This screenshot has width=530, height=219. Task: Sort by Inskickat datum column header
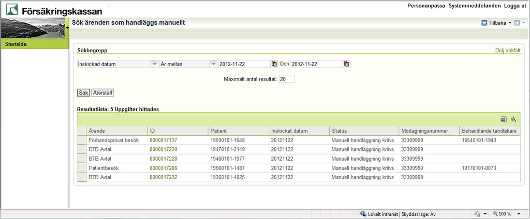point(299,131)
